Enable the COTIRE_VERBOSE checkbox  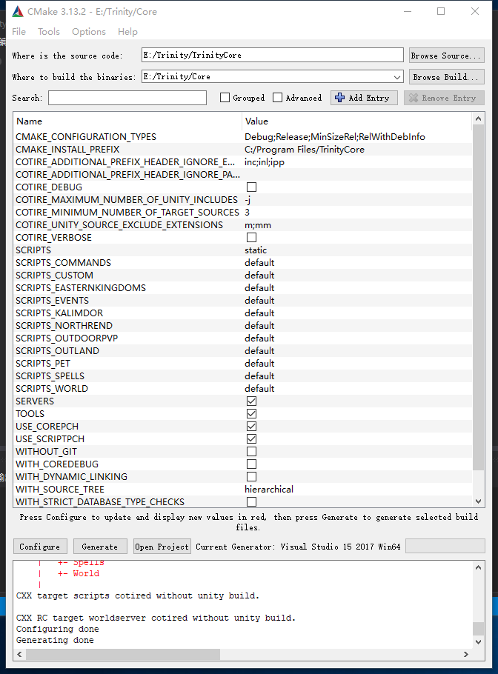point(251,237)
